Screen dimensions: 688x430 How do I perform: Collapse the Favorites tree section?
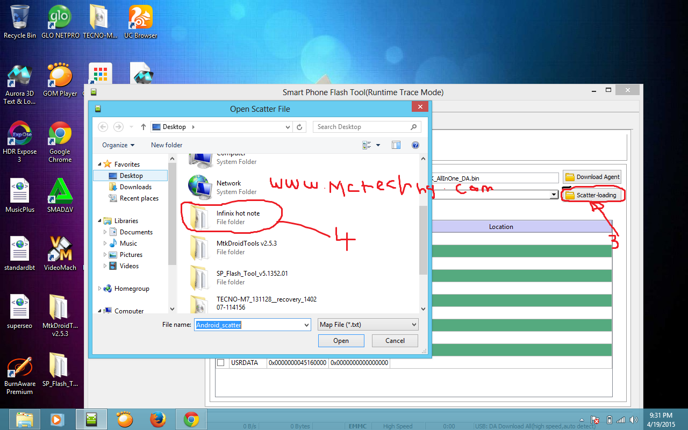pos(99,164)
